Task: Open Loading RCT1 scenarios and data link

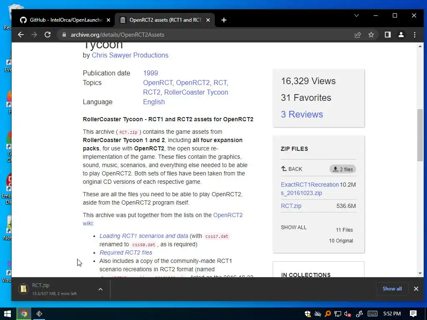Action: 144,236
